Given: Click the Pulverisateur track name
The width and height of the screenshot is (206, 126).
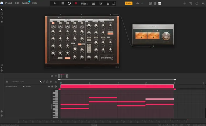Looking at the screenshot, I should click(x=11, y=86).
